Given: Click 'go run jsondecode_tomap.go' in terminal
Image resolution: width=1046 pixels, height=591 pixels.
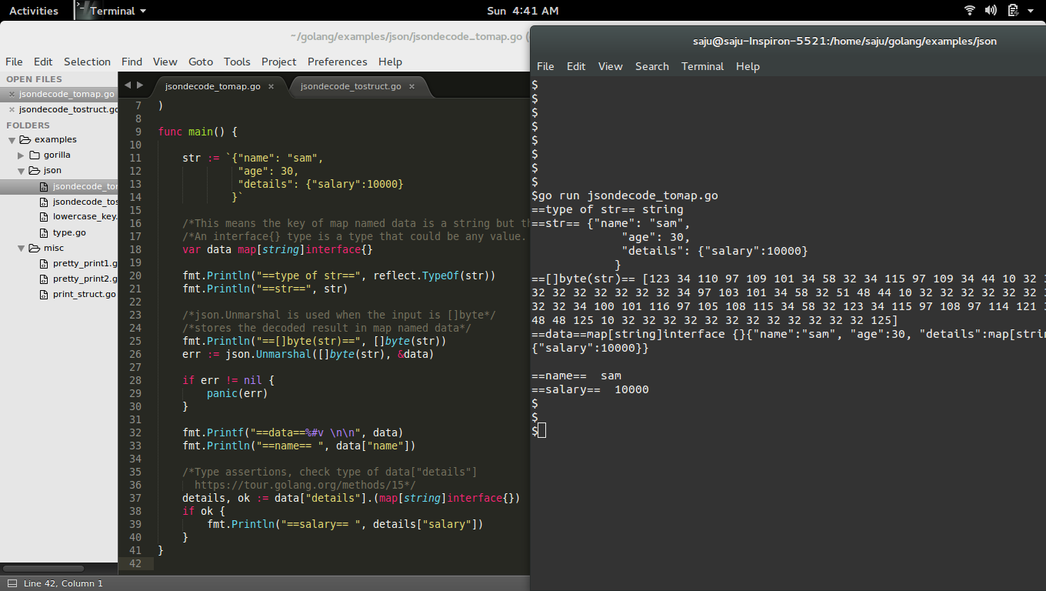Looking at the screenshot, I should [628, 195].
